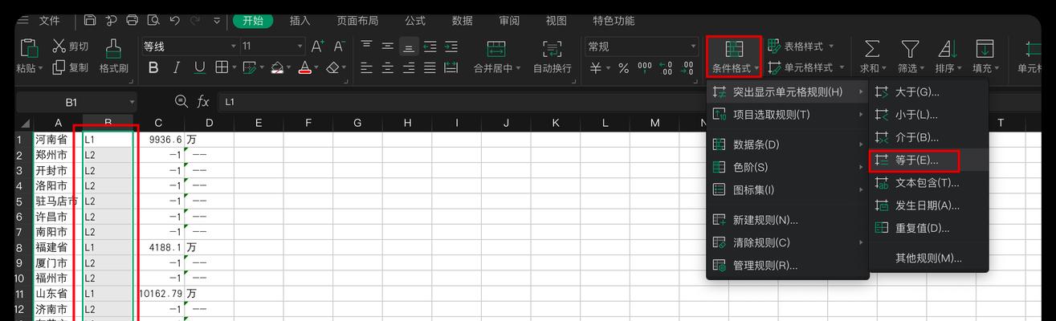
Task: Open 项目选取规则(T) submenu
Action: pyautogui.click(x=787, y=115)
